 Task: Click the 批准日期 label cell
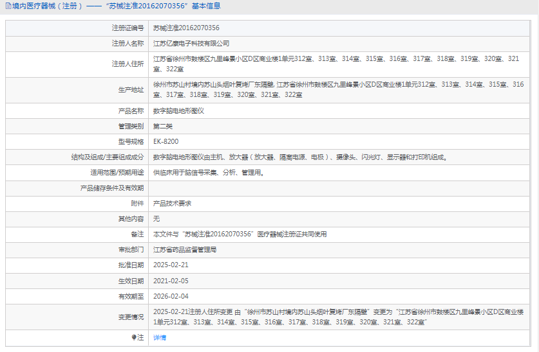[77, 265]
